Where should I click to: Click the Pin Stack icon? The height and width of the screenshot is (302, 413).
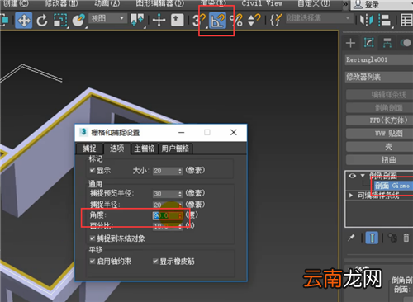351,238
